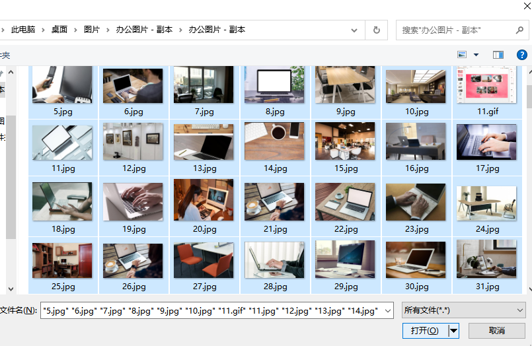
Task: Toggle the preview pane icon
Action: 498,55
